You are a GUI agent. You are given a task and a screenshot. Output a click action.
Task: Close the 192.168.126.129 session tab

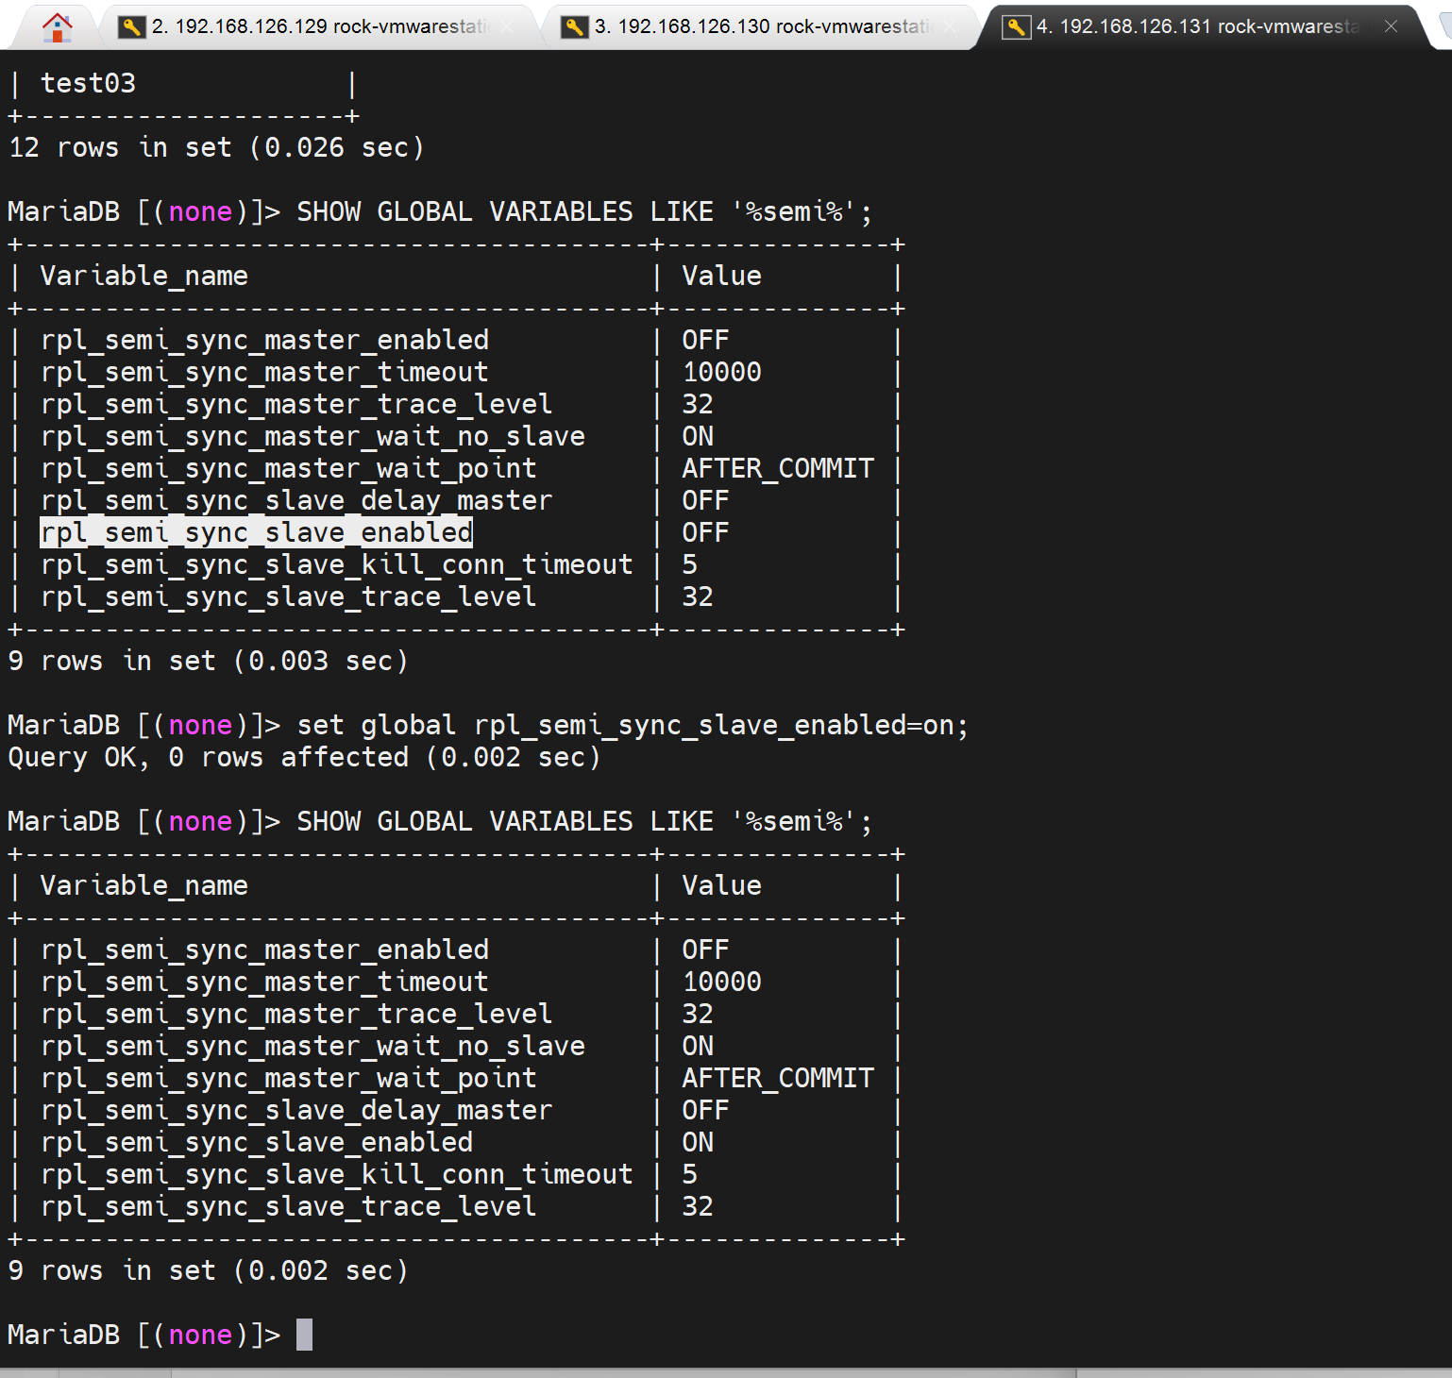coord(507,26)
